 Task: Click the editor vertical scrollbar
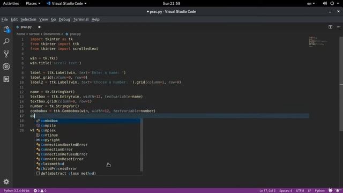click(x=341, y=84)
